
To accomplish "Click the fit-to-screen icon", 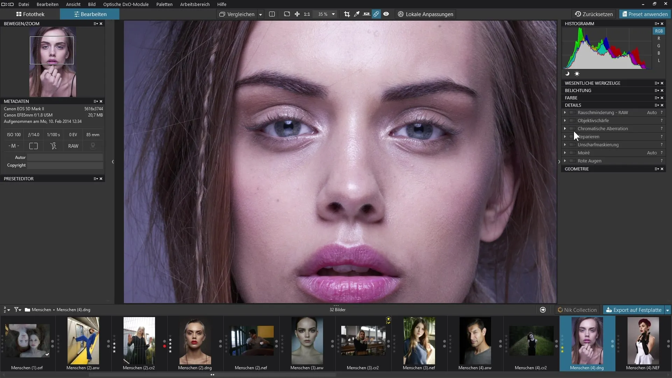I will click(287, 14).
